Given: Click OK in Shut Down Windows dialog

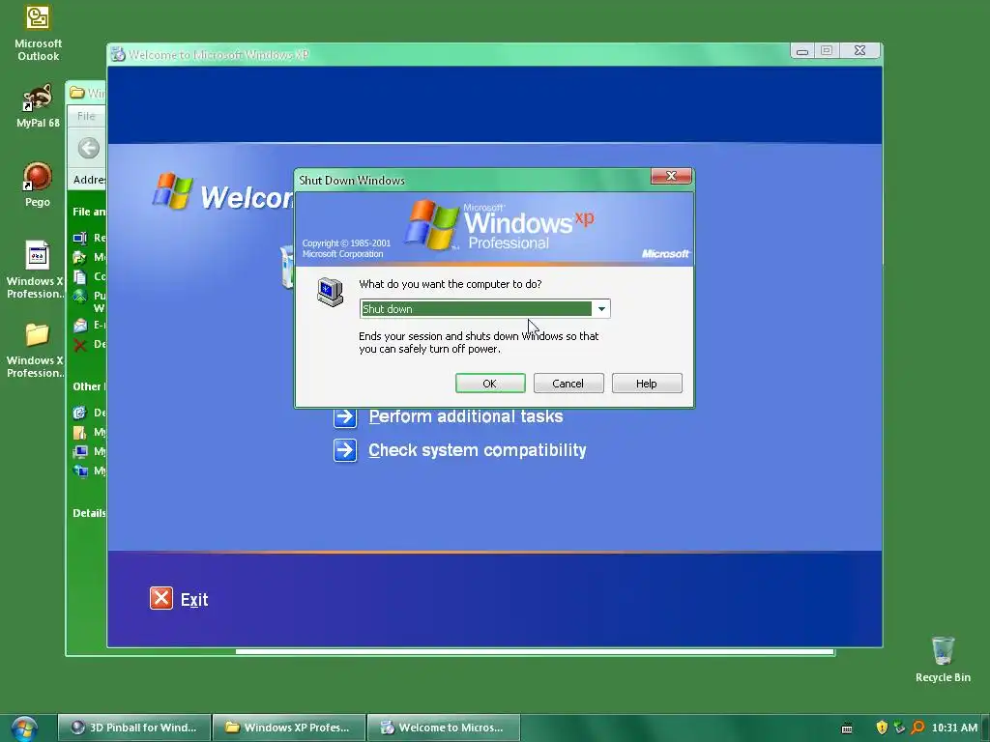Looking at the screenshot, I should [x=490, y=384].
